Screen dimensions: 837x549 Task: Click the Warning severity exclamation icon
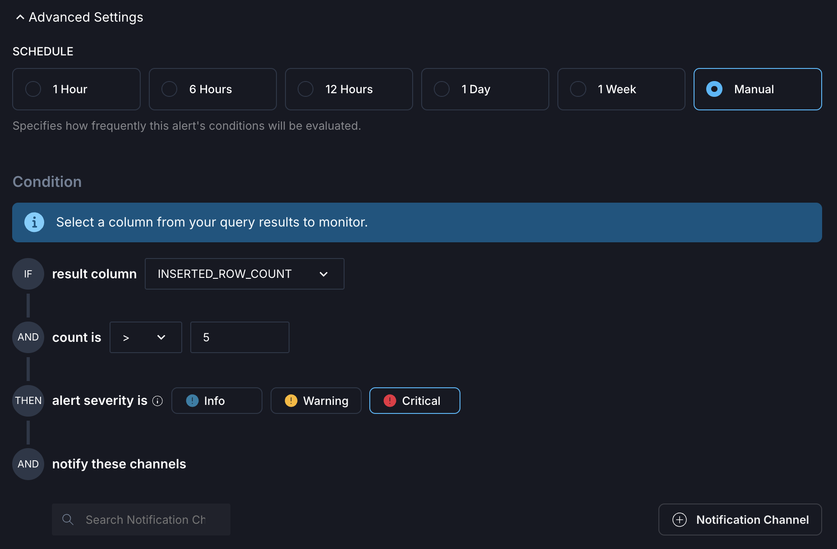pos(291,400)
